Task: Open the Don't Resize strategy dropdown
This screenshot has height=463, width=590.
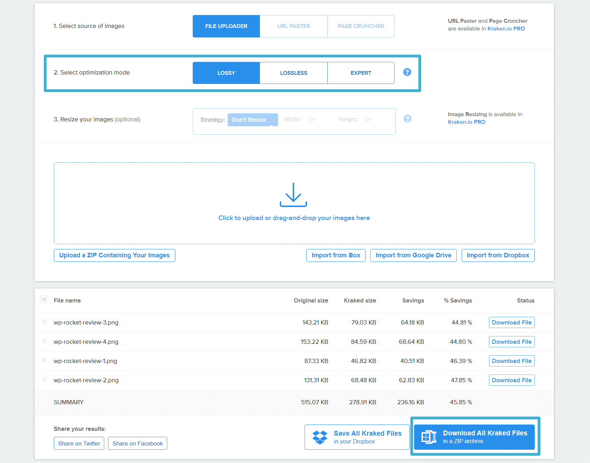Action: coord(253,120)
